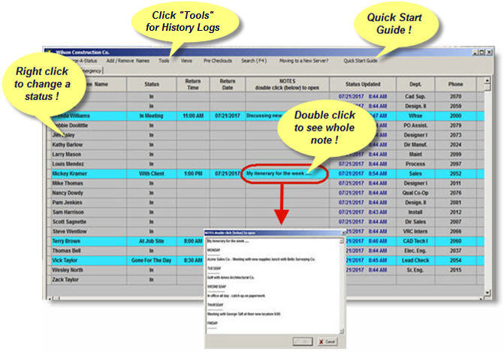The height and width of the screenshot is (352, 504).
Task: Click the Add / Remove Names menu
Action: 127,60
